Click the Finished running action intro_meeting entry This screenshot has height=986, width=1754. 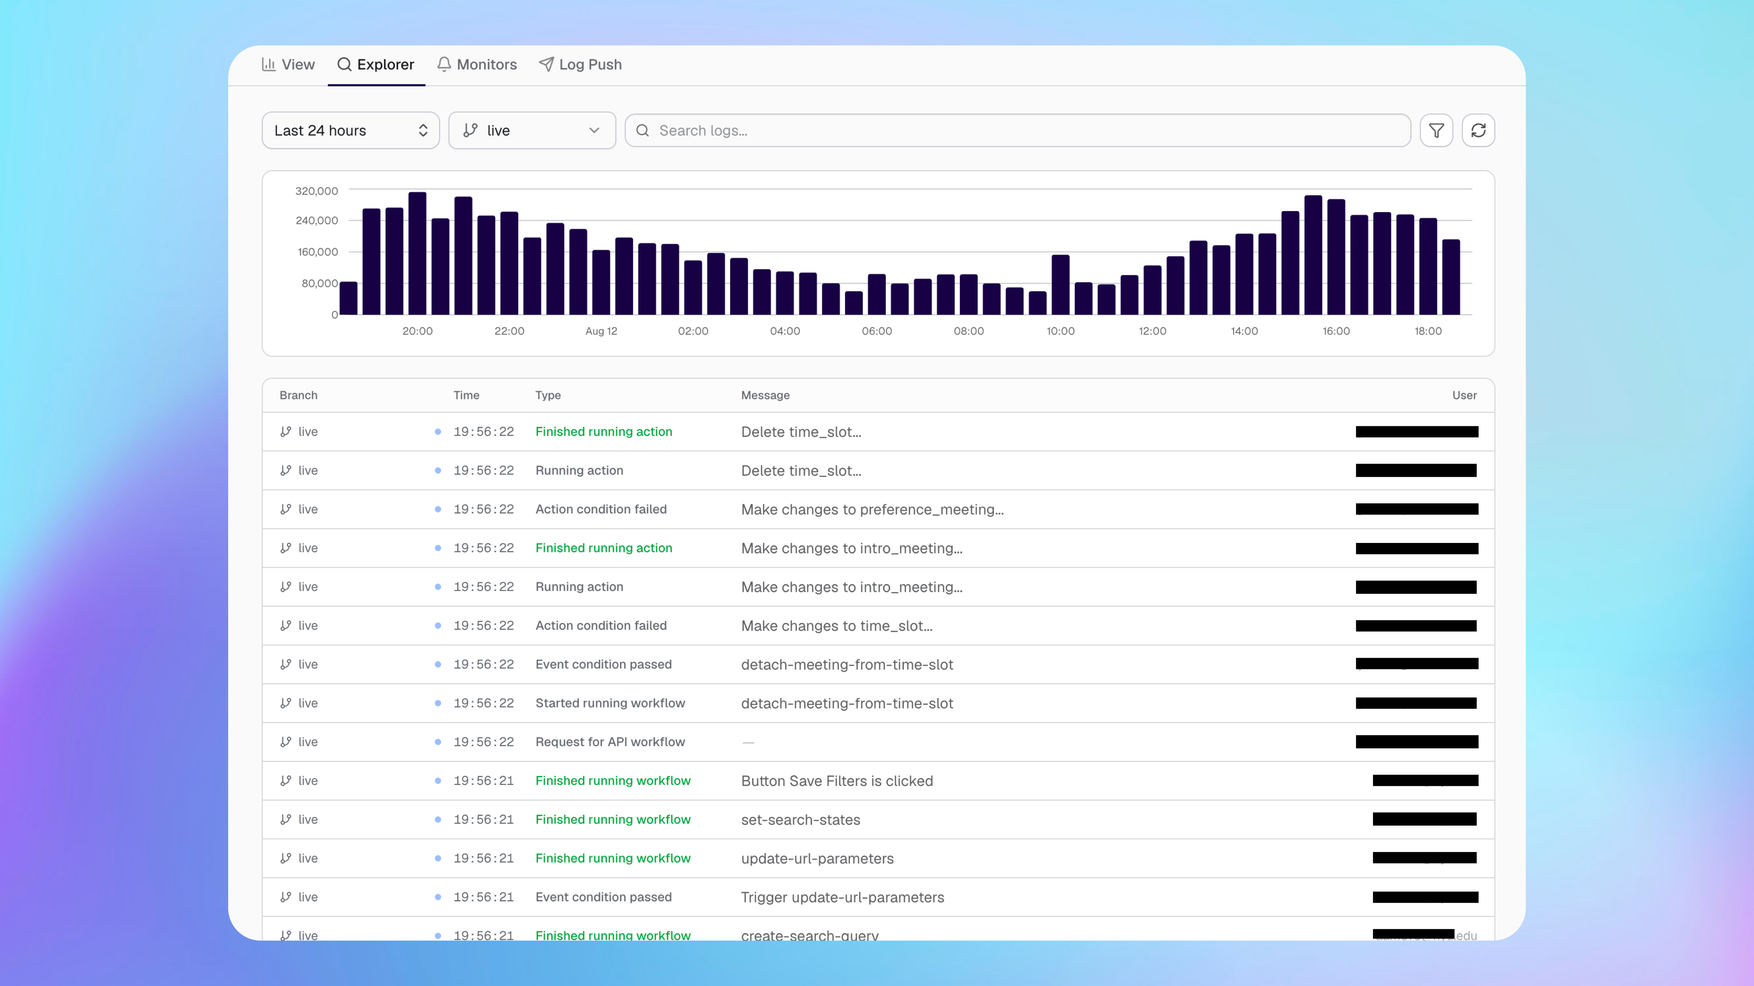[x=878, y=548]
